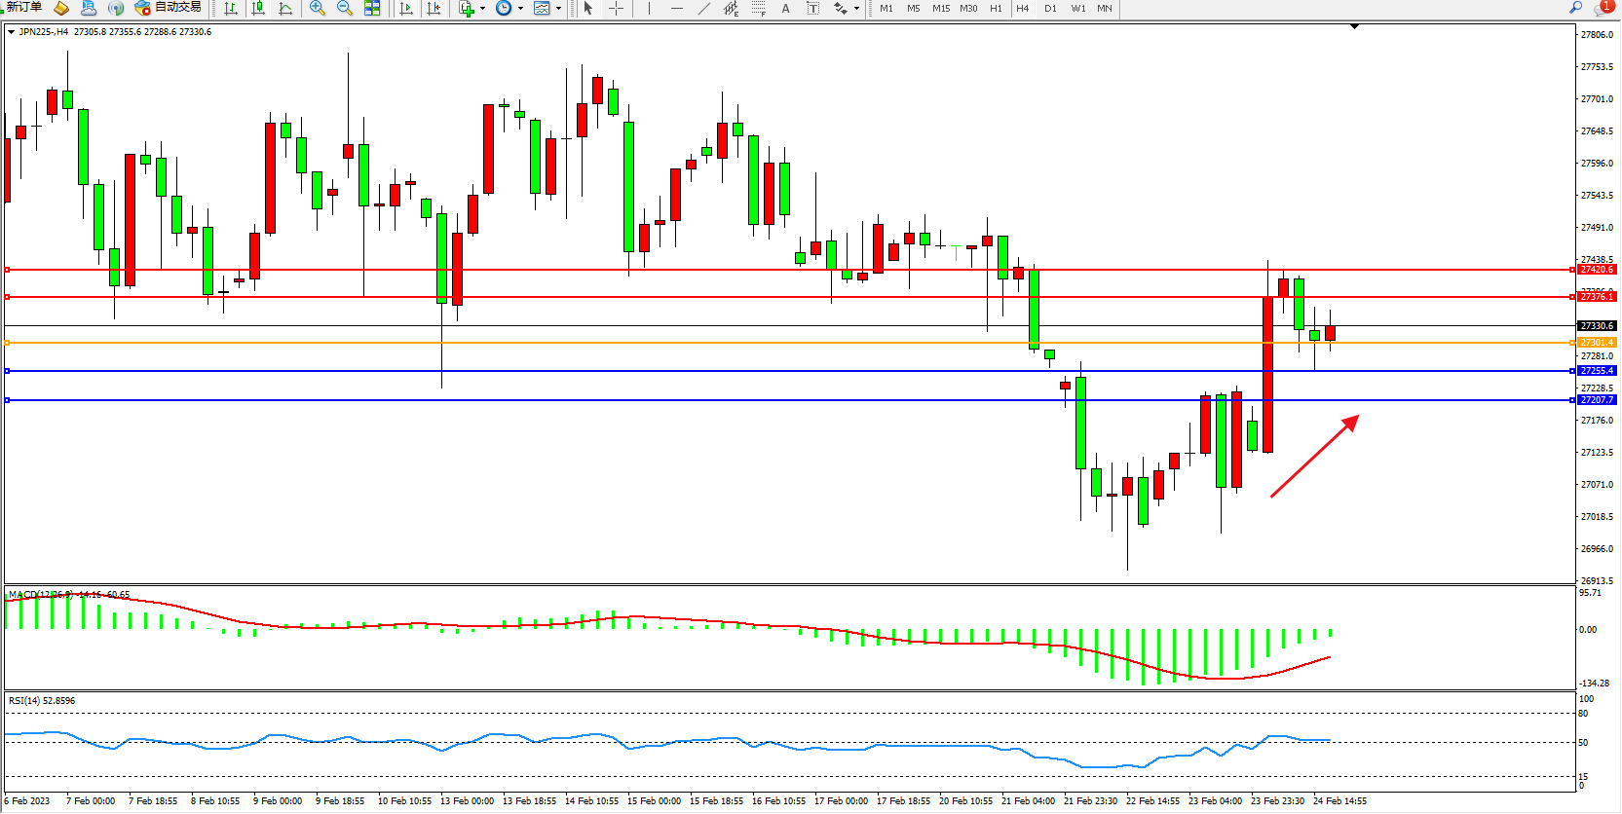Click the Zoom Out magnifier icon
This screenshot has height=814, width=1622.
tap(345, 9)
